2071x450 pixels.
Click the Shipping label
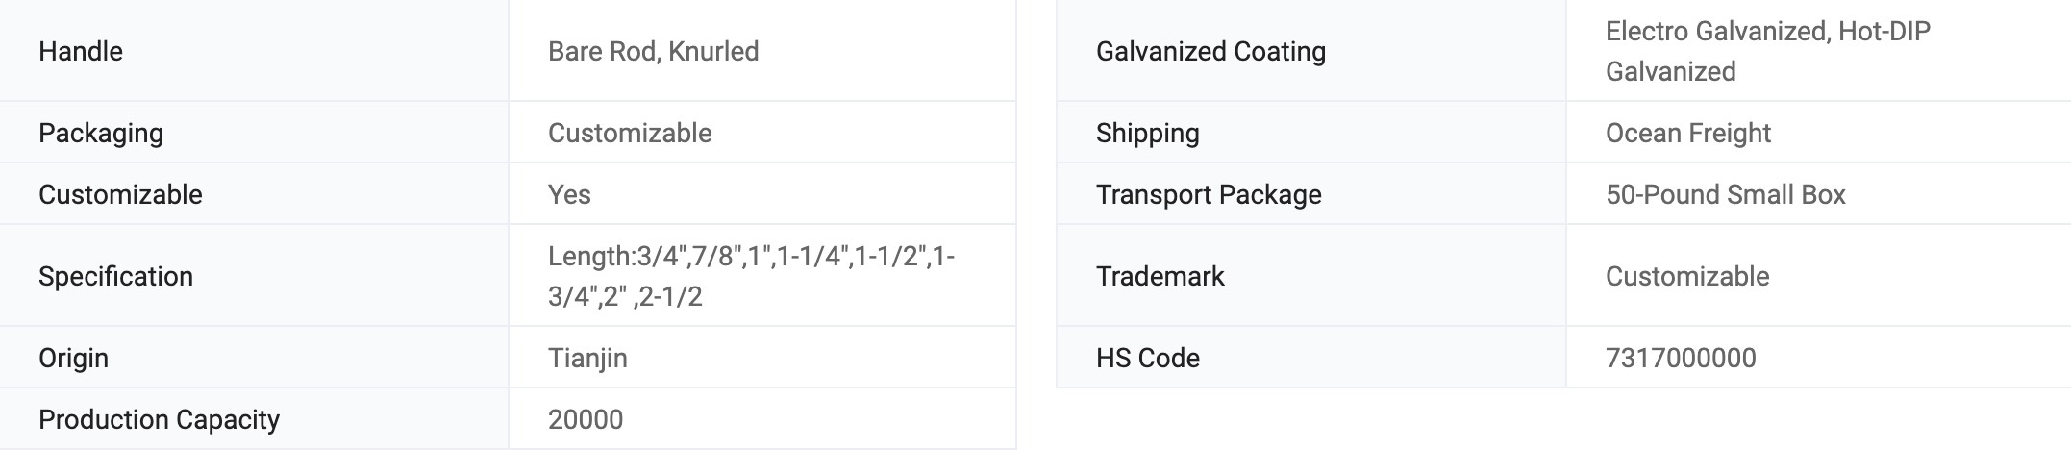pos(1147,133)
